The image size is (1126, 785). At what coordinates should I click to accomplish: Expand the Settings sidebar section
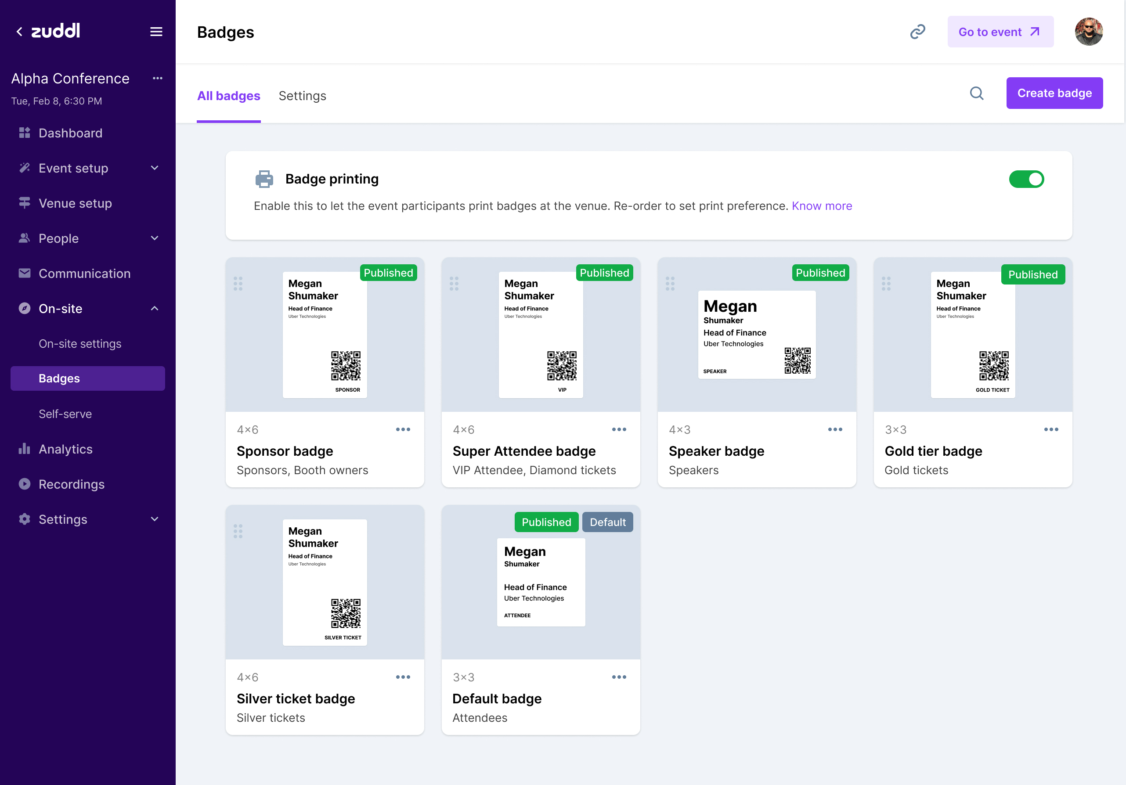(155, 519)
